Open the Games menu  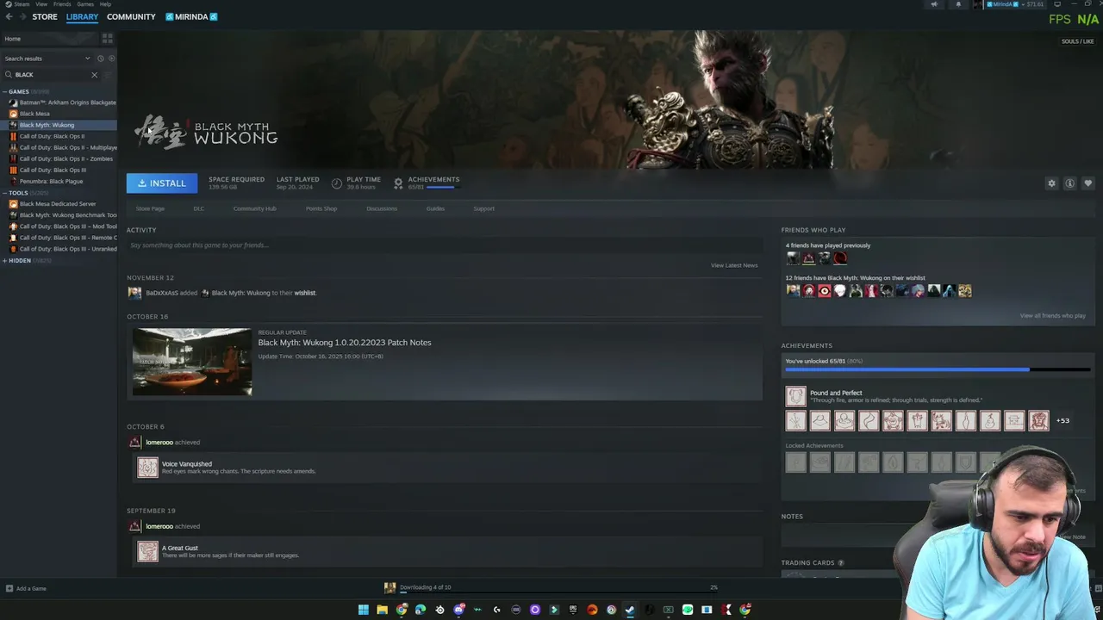(x=85, y=4)
